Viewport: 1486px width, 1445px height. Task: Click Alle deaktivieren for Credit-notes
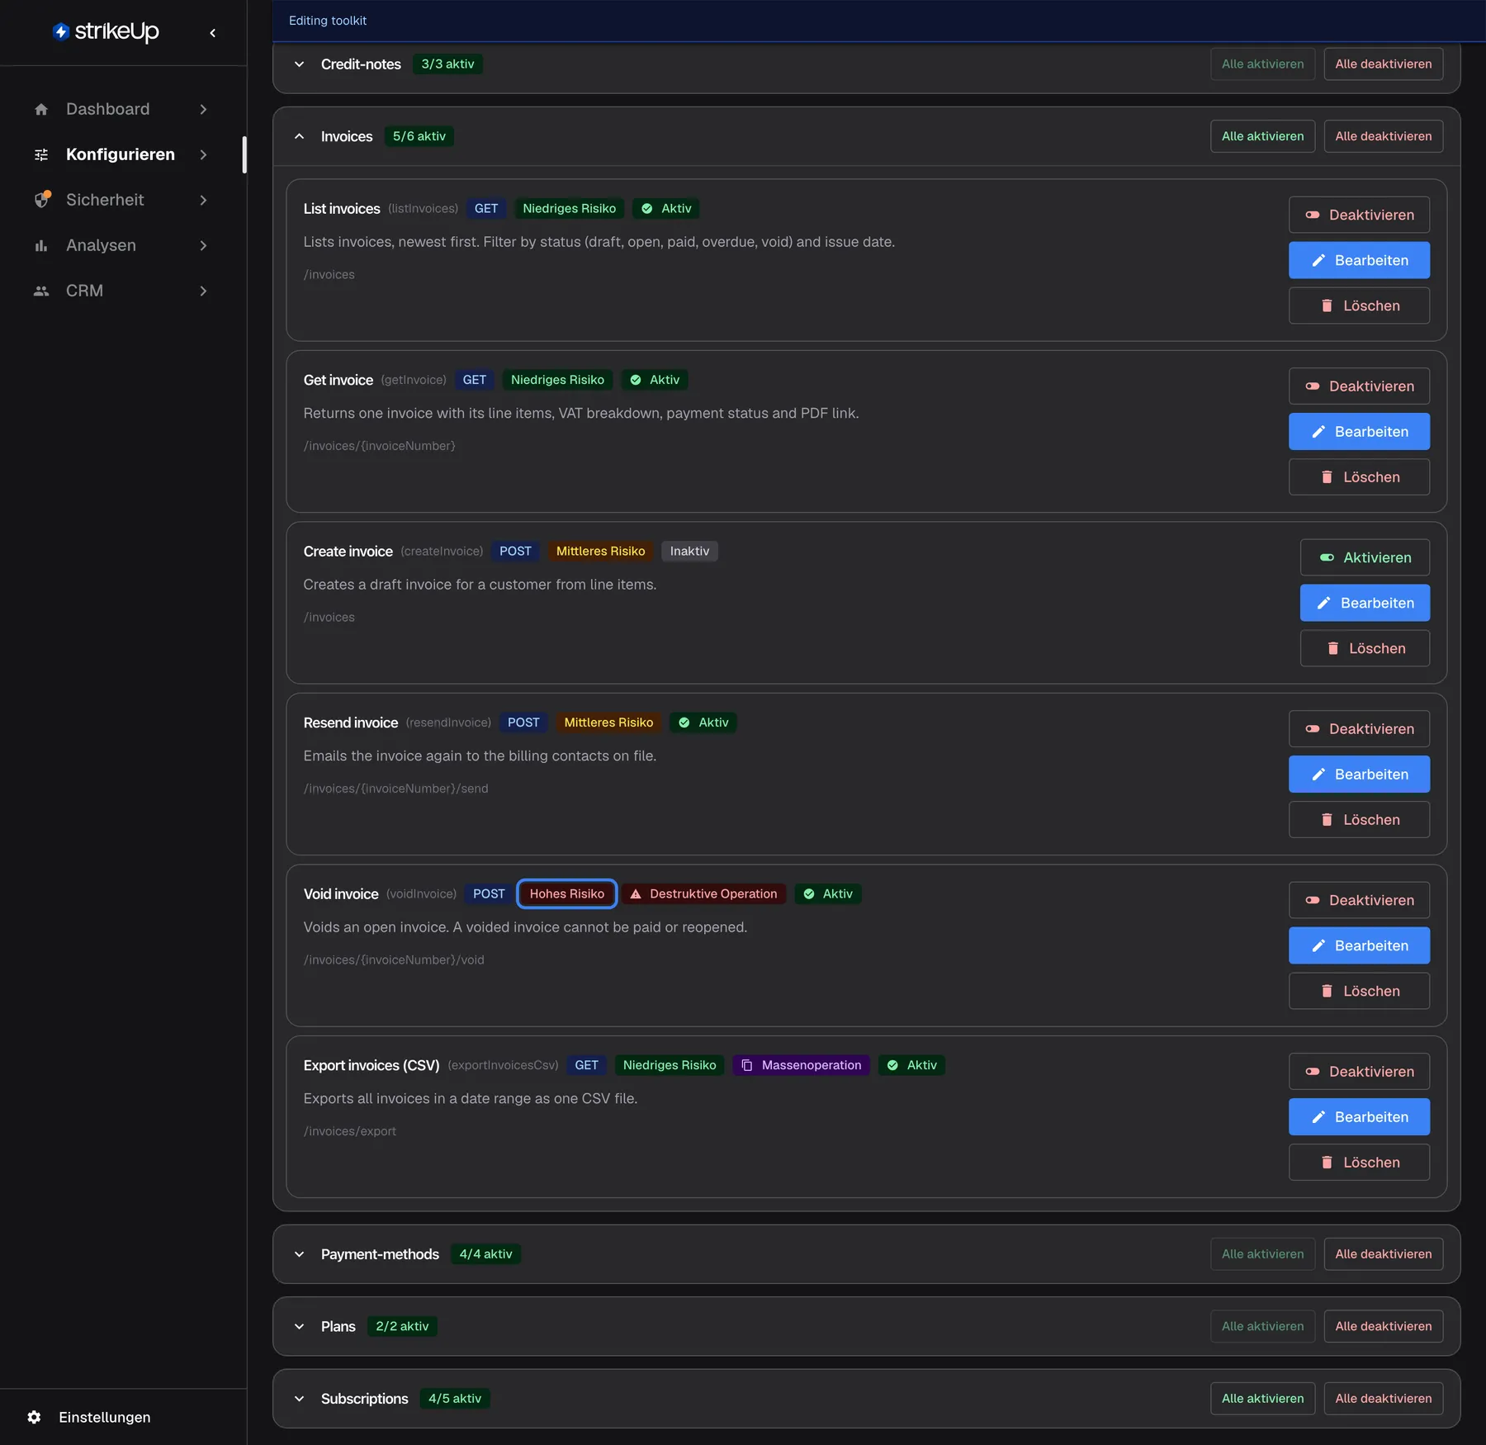click(1383, 64)
